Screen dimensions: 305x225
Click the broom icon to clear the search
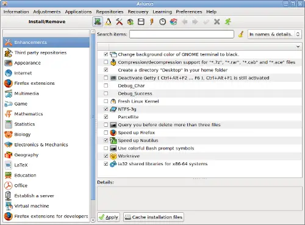pos(241,34)
